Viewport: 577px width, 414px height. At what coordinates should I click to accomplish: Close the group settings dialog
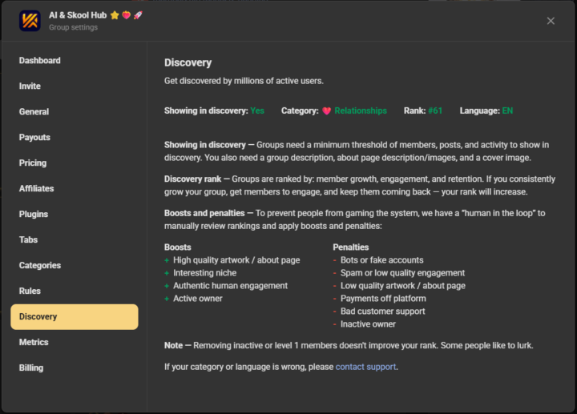tap(551, 21)
